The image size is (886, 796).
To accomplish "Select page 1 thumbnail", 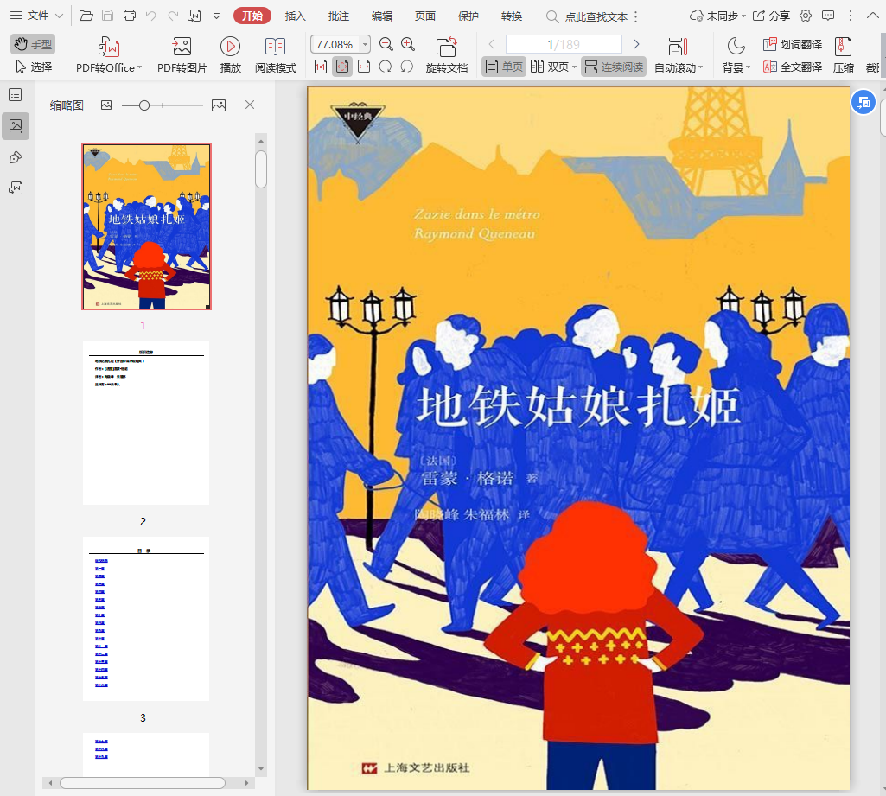I will [146, 226].
